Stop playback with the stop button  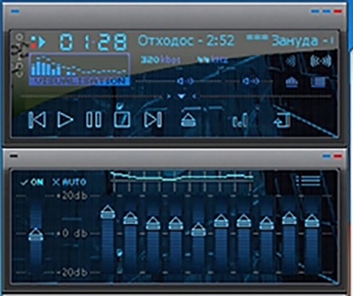122,119
